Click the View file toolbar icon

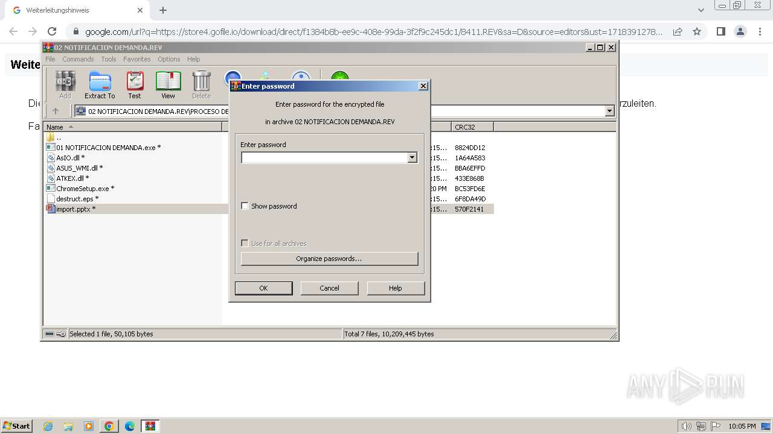(x=168, y=84)
